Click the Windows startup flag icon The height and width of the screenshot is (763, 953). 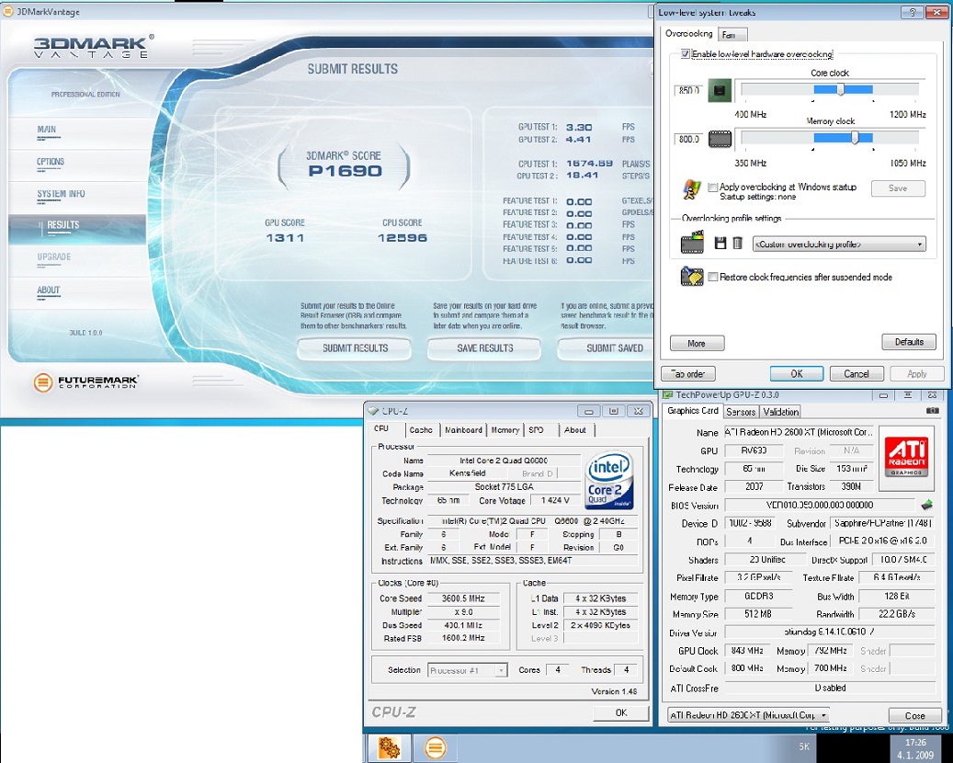(691, 190)
